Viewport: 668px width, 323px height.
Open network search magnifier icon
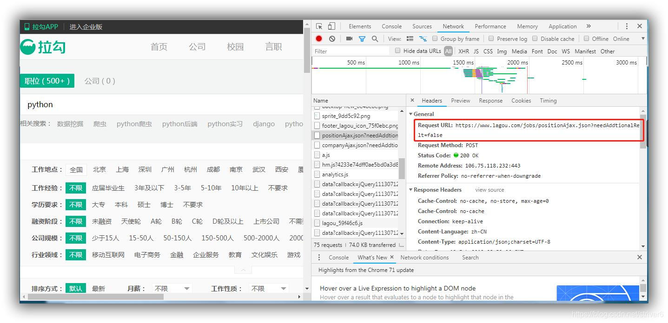coord(375,39)
